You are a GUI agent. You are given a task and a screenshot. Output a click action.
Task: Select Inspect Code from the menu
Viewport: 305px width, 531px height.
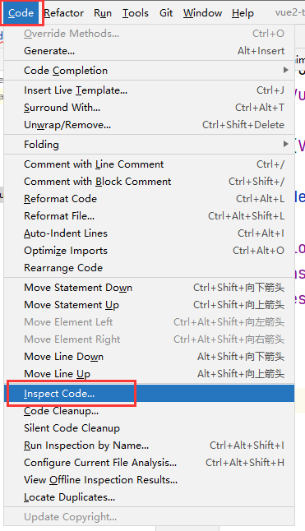(x=149, y=393)
